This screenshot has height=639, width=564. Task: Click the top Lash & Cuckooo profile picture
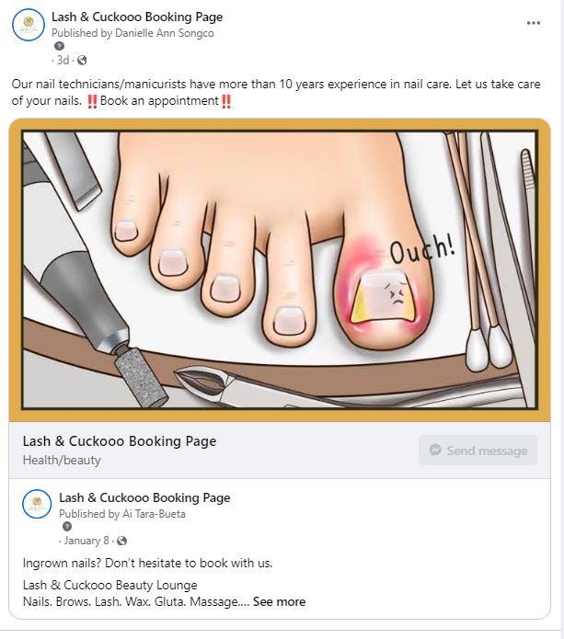tap(29, 25)
